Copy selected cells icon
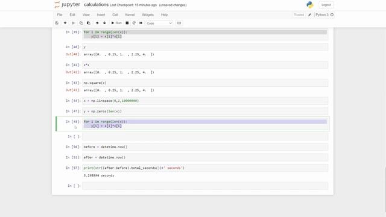386x217 pixels. click(x=81, y=23)
